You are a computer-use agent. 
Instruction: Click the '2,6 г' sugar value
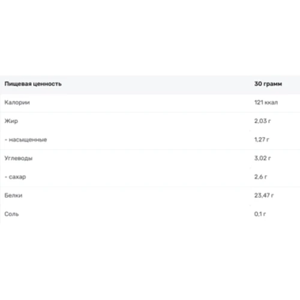coord(260,177)
